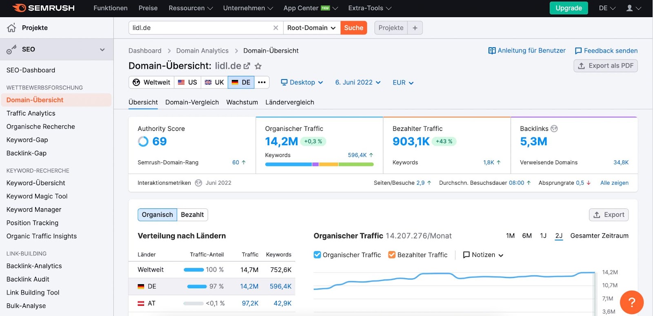The width and height of the screenshot is (653, 316).
Task: Click Export als PDF button
Action: pos(606,66)
